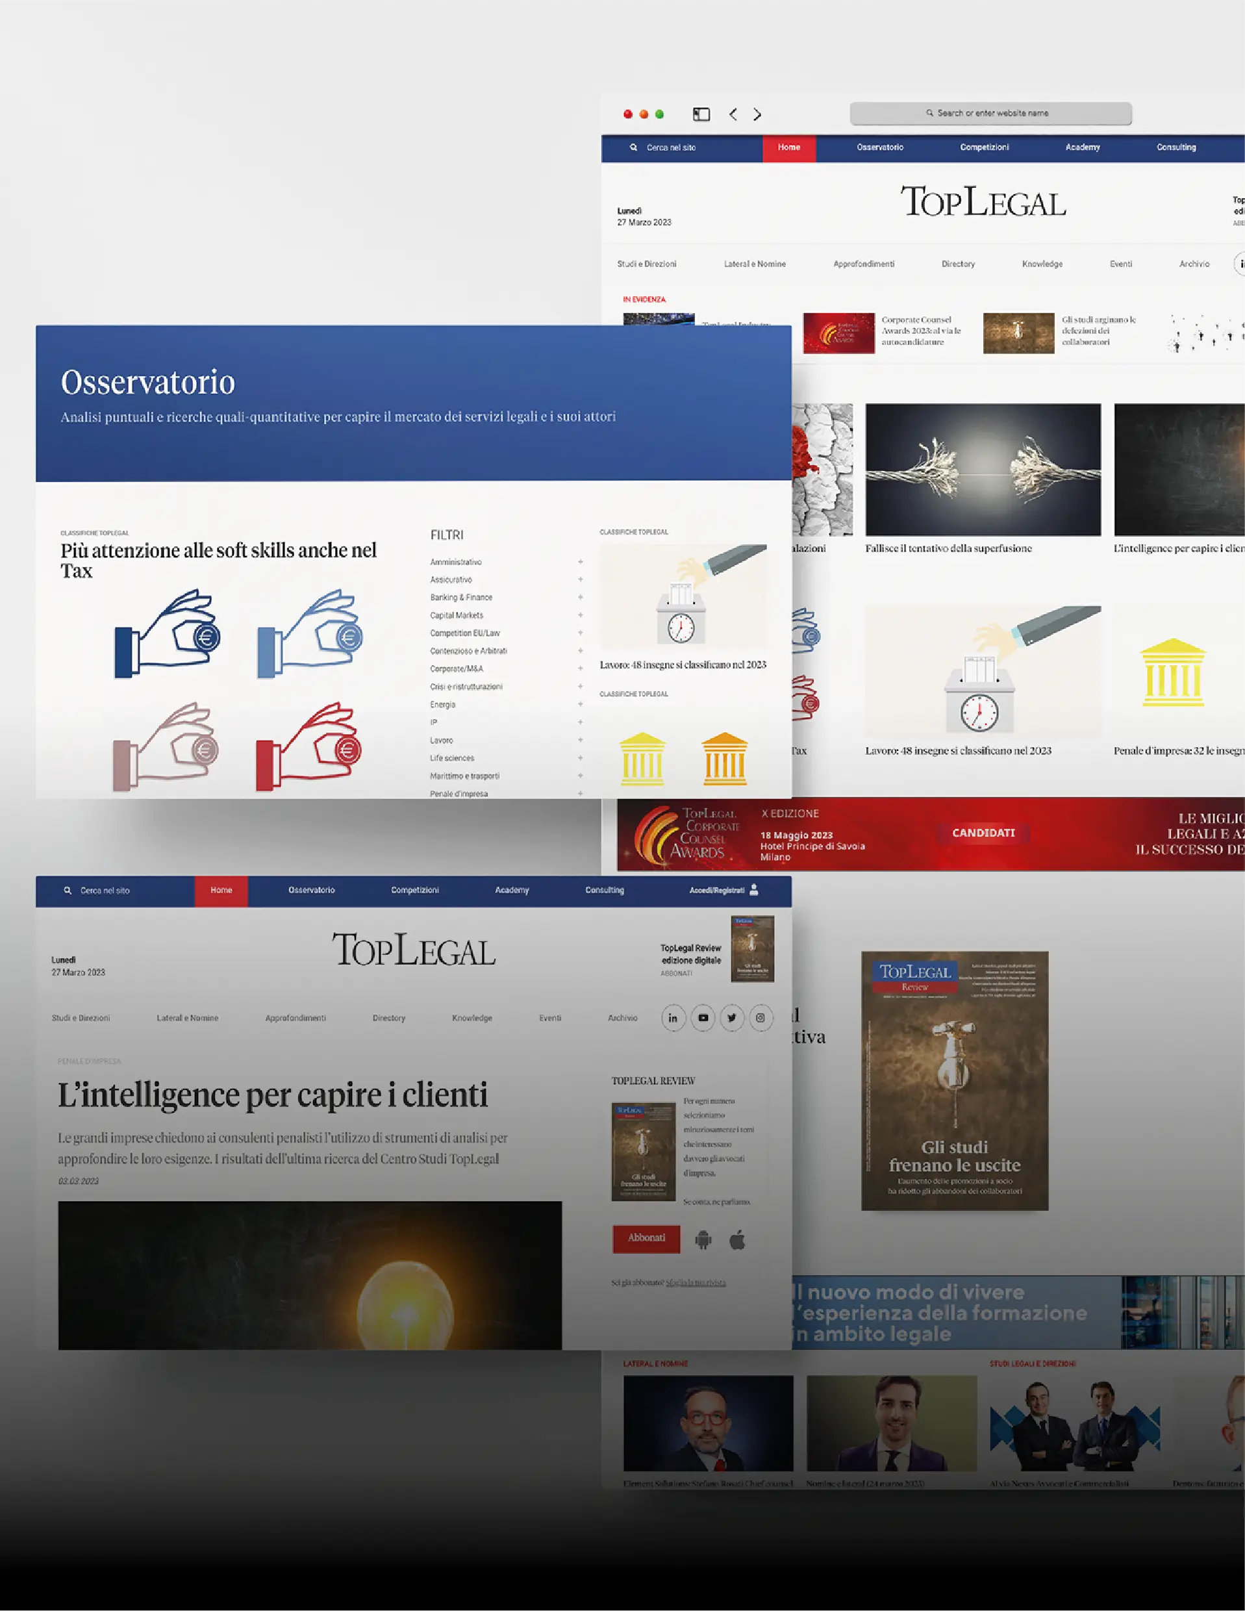This screenshot has width=1245, height=1611.
Task: Click Accedi/Registrati login link
Action: tap(716, 891)
